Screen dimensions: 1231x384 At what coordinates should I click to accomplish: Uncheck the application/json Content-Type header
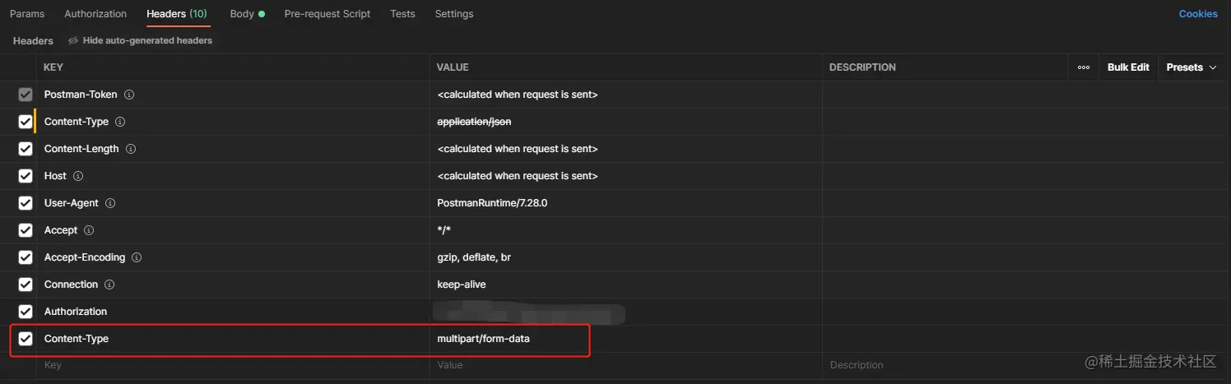[26, 122]
